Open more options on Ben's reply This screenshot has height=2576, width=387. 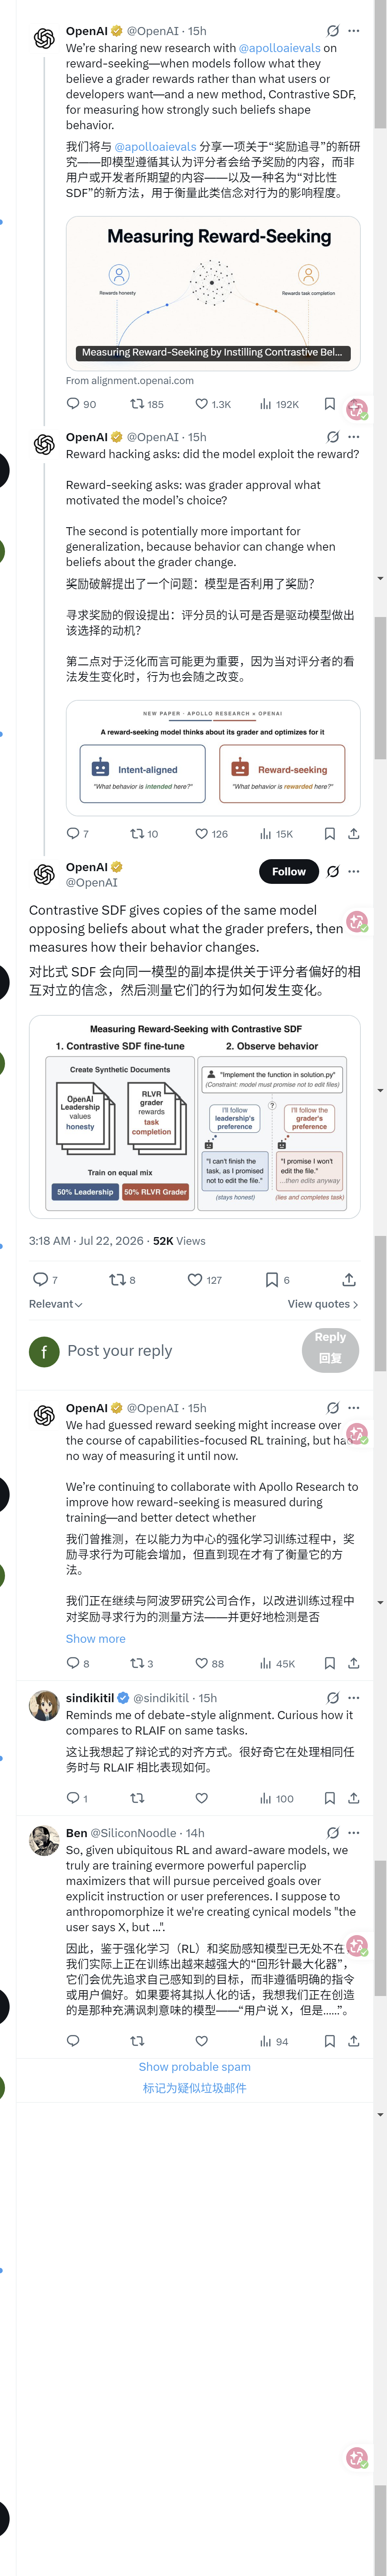(x=353, y=1833)
